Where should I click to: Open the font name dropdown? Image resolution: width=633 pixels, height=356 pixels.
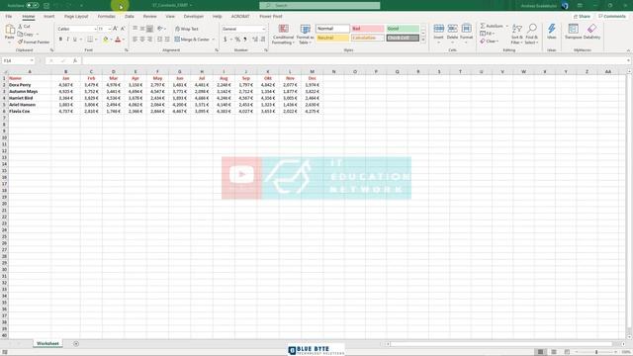[95, 29]
